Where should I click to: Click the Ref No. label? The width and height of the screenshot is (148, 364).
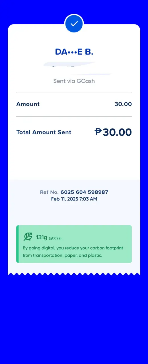(49, 192)
